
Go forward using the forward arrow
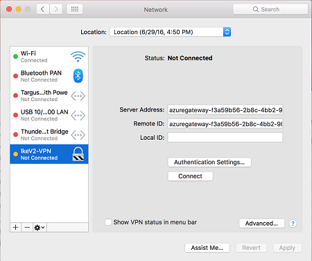coord(55,9)
